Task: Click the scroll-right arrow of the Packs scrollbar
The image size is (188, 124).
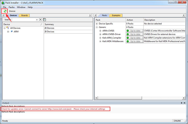Action: [x=184, y=98]
